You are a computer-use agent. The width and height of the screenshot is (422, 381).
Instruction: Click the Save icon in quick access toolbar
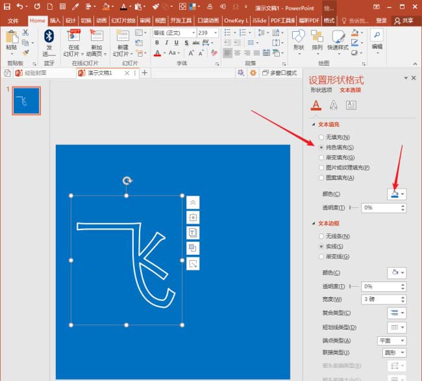coord(7,7)
